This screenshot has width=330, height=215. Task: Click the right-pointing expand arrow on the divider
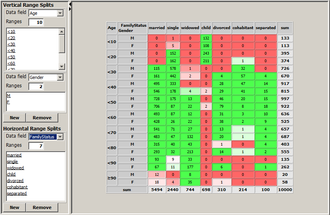70,8
